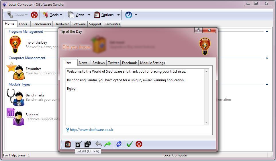Collapse the Program Management section
276x161 pixels.
(267, 32)
